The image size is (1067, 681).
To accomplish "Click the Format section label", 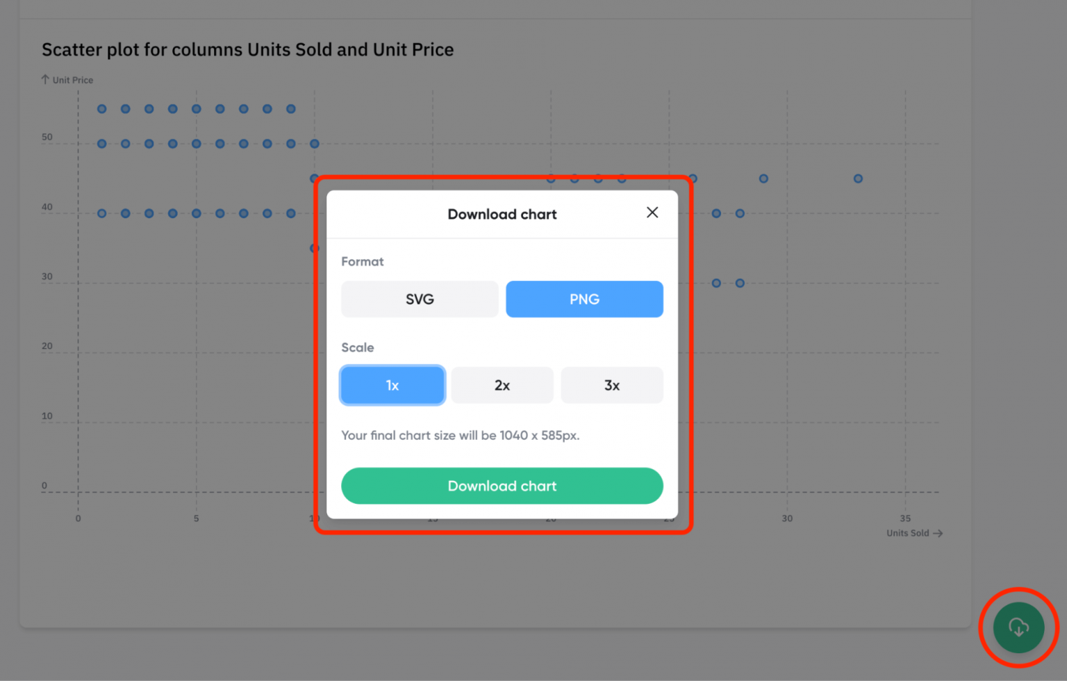I will click(x=362, y=261).
